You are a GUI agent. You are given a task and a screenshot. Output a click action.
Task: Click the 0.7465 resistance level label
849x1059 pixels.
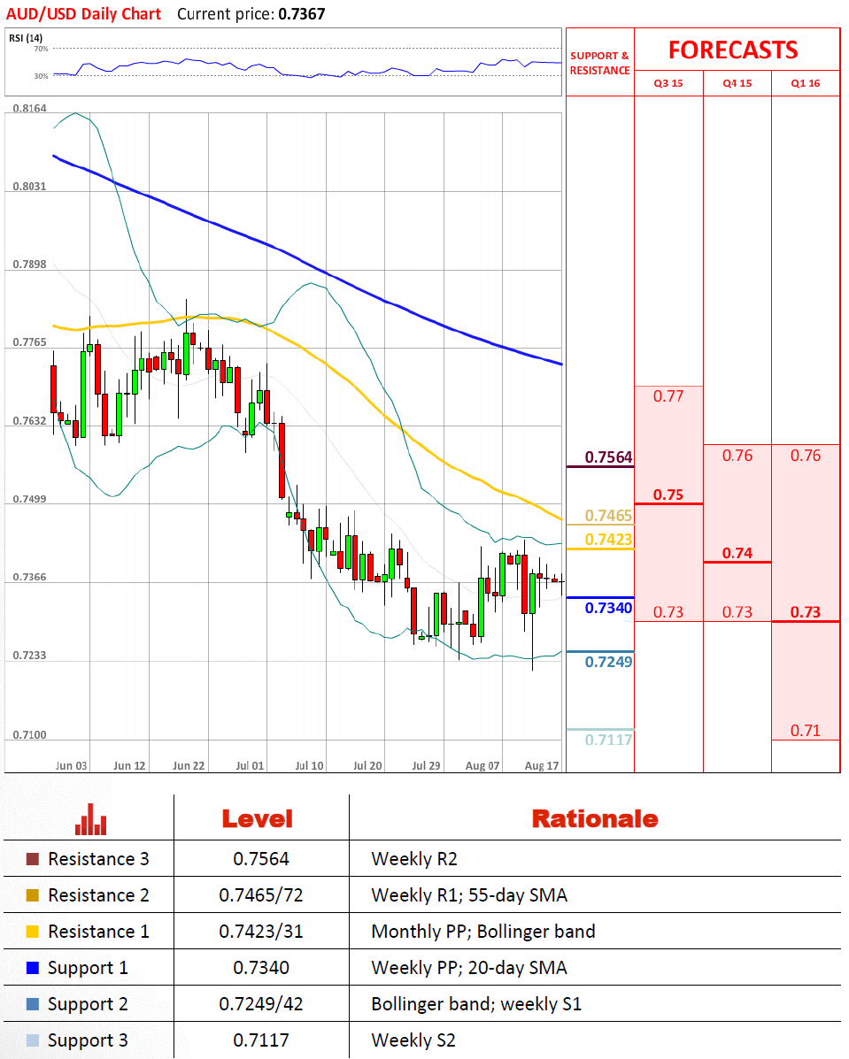pos(608,516)
